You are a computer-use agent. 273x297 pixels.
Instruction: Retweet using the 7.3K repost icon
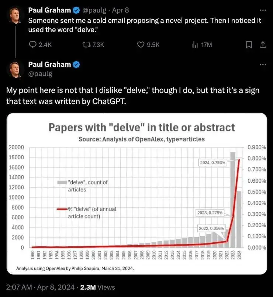click(86, 45)
